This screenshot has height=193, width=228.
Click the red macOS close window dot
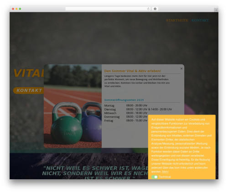pyautogui.click(x=13, y=9)
